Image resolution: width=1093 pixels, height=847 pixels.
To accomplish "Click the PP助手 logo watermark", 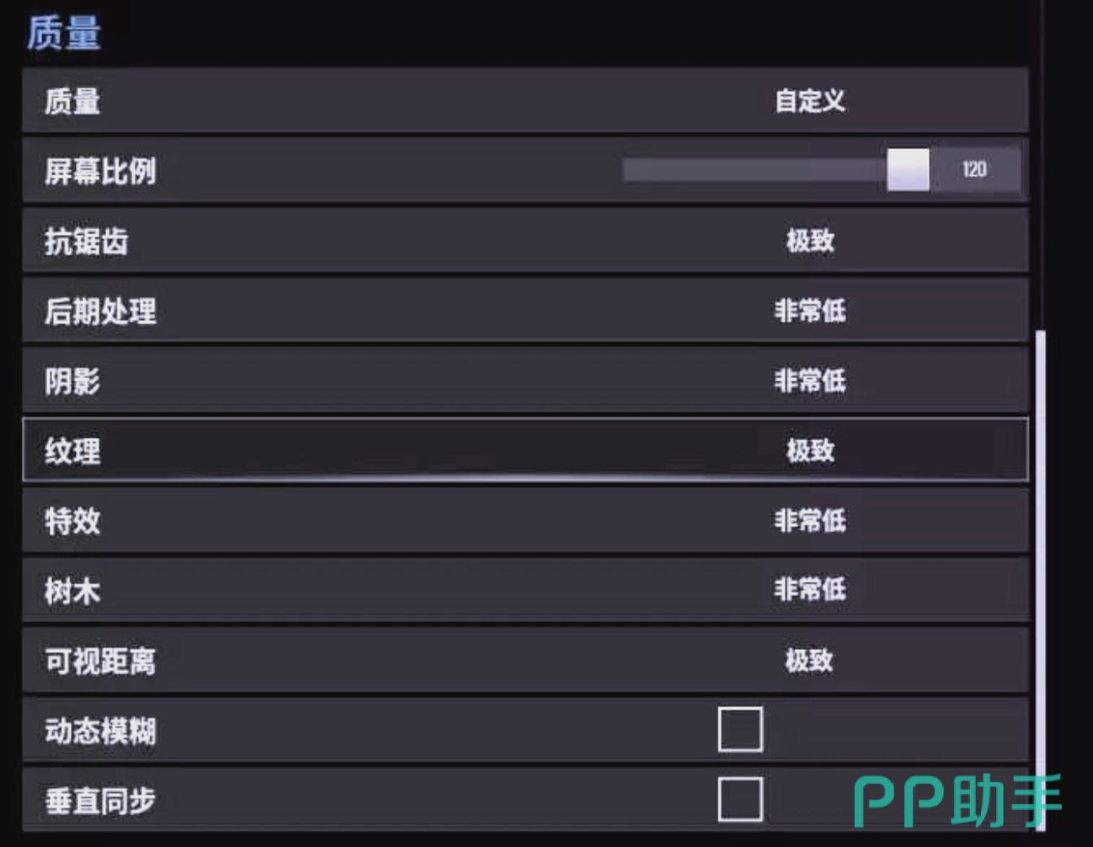I will click(957, 801).
